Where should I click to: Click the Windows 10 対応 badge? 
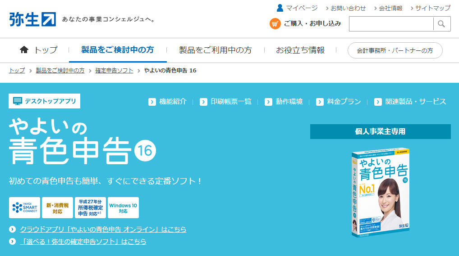pos(123,207)
